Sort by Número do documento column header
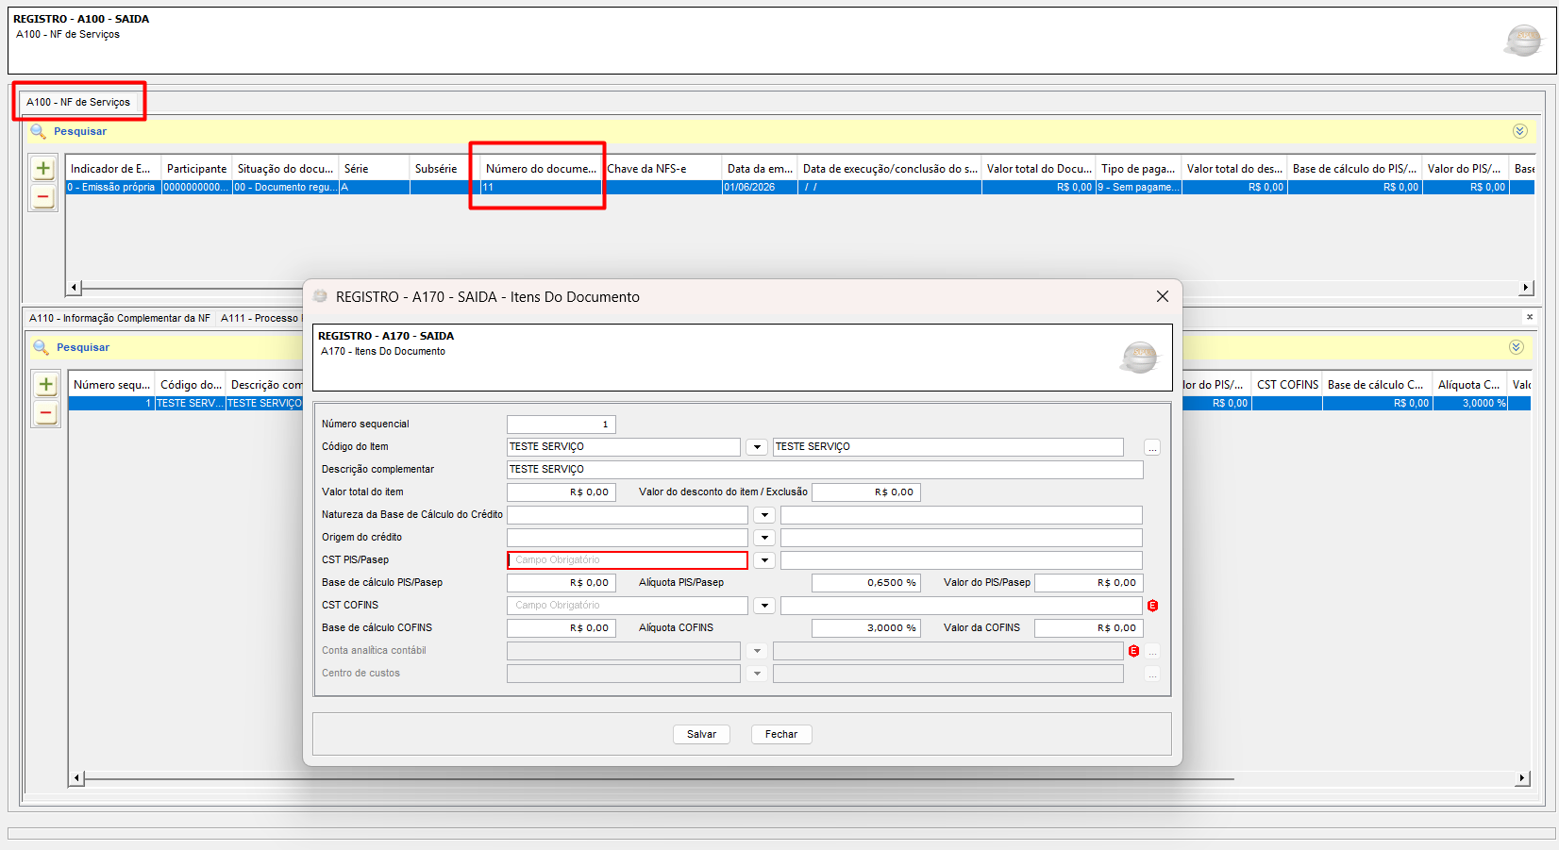The height and width of the screenshot is (850, 1559). 541,169
